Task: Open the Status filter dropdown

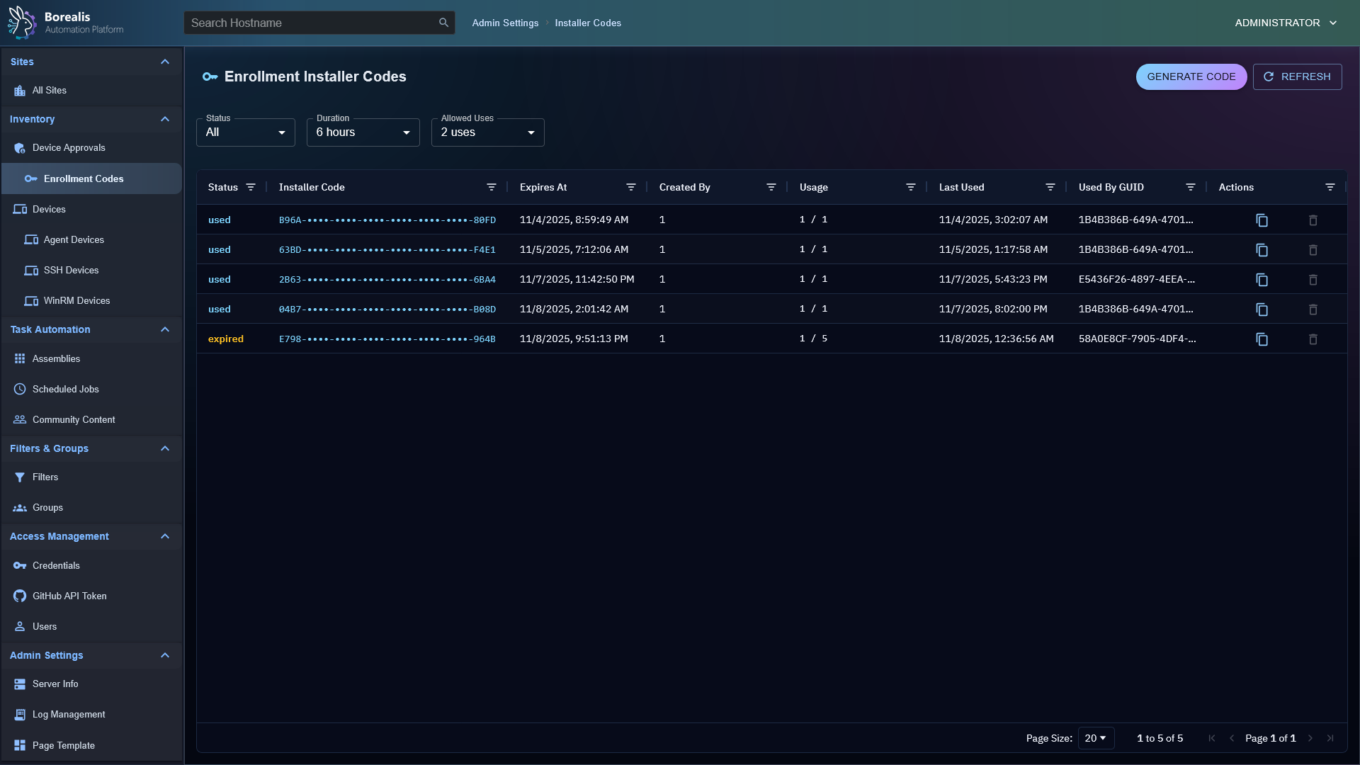Action: click(245, 132)
